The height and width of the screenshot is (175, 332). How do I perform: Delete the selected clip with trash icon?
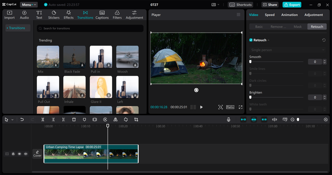(74, 120)
